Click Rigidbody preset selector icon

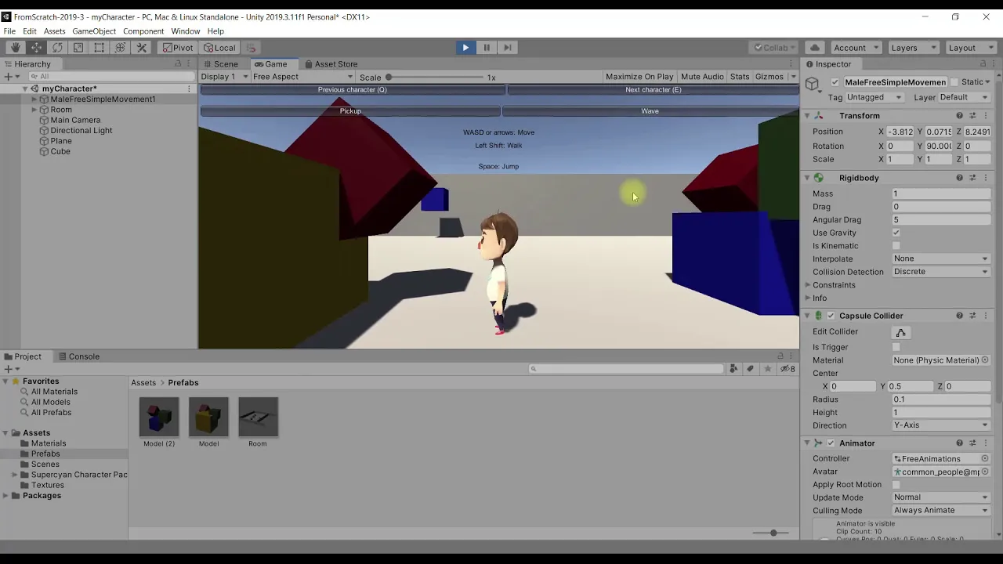pos(972,178)
